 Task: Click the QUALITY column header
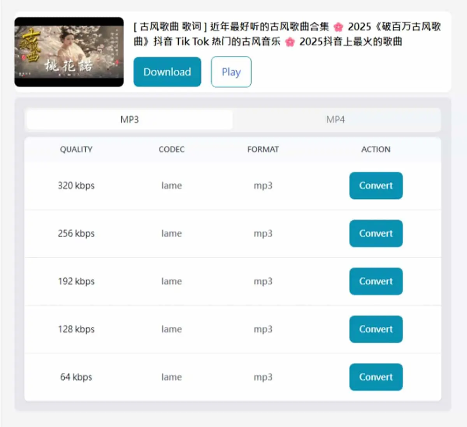pos(76,149)
